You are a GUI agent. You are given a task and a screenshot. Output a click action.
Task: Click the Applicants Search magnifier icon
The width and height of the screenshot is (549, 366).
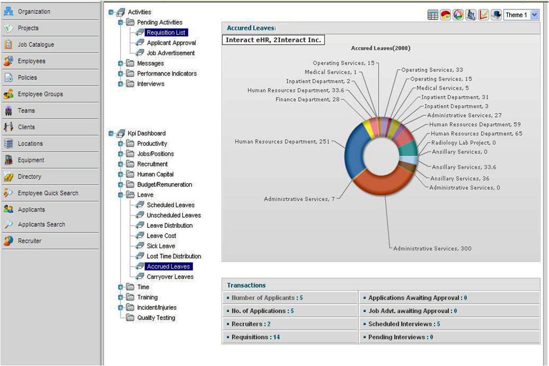8,224
